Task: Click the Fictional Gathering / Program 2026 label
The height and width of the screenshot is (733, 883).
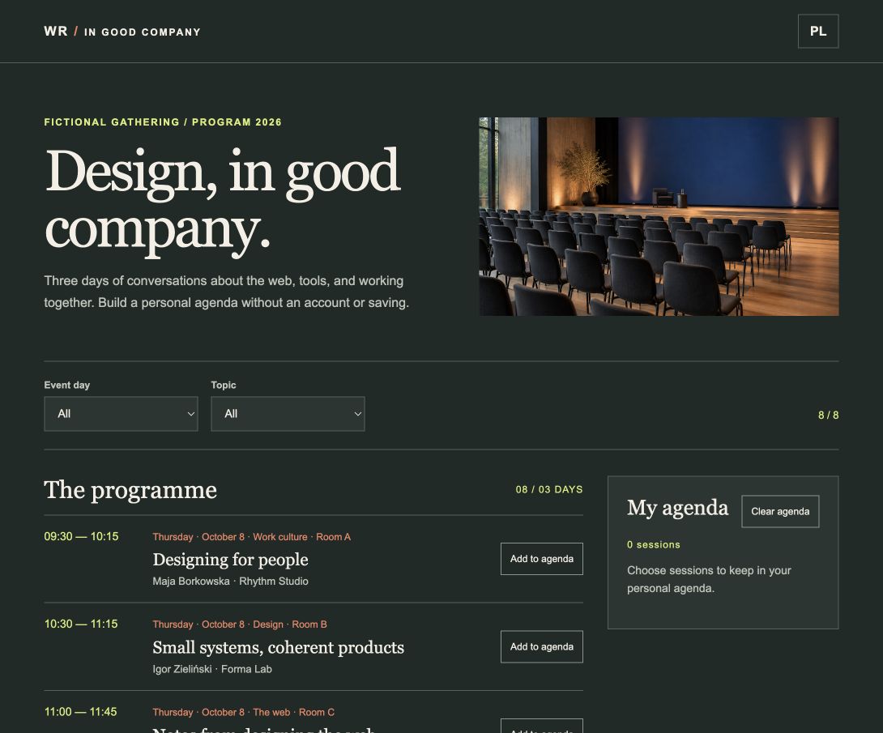Action: click(x=163, y=122)
